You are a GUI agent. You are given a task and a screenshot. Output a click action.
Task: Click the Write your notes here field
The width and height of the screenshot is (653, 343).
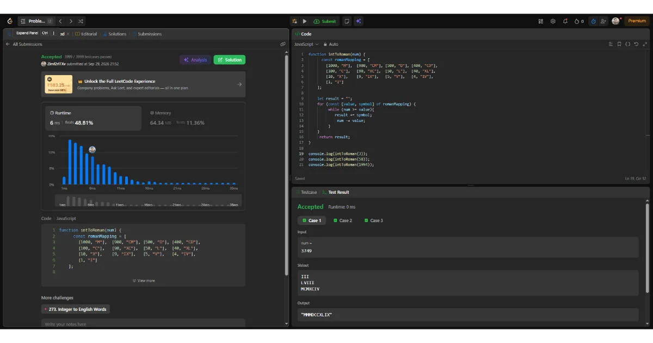[x=143, y=324]
